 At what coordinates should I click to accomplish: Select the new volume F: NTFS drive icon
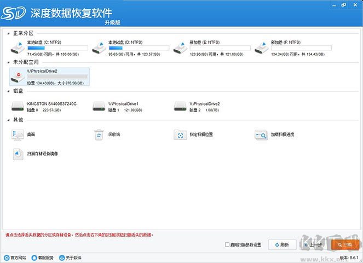click(261, 48)
